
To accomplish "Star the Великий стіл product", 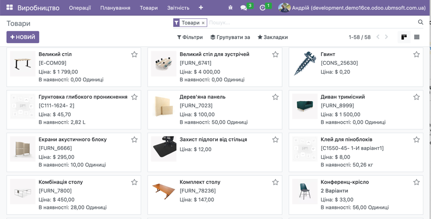I will [x=135, y=55].
